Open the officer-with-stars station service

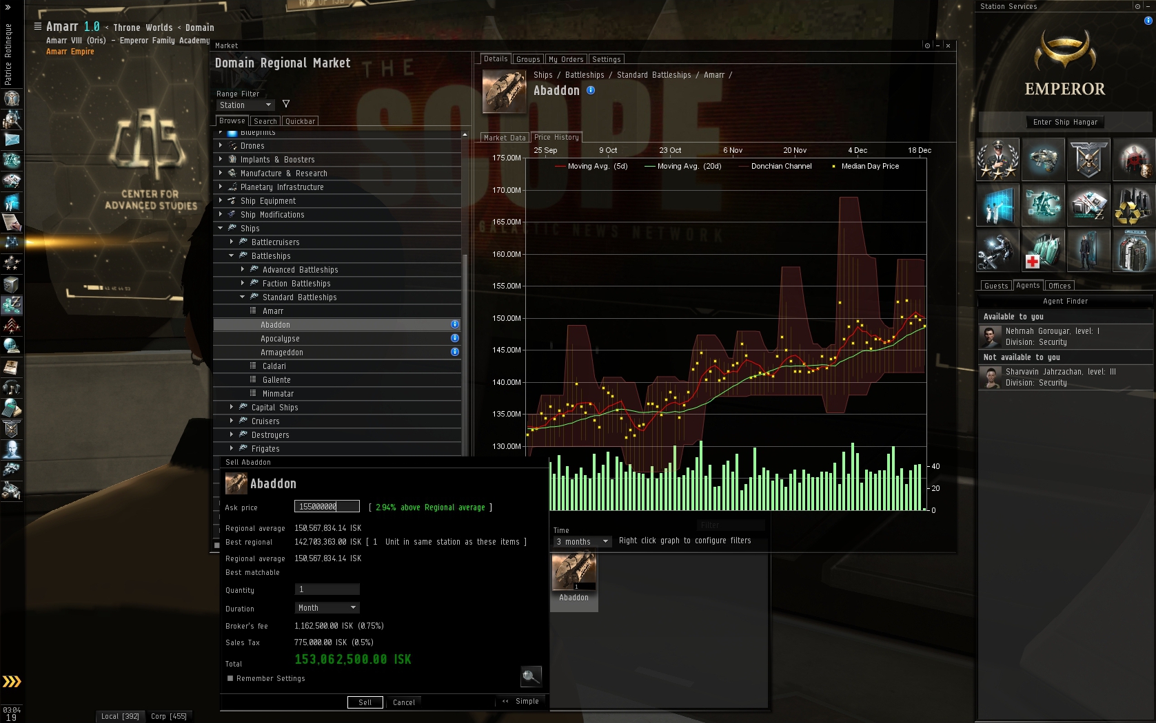click(x=997, y=159)
